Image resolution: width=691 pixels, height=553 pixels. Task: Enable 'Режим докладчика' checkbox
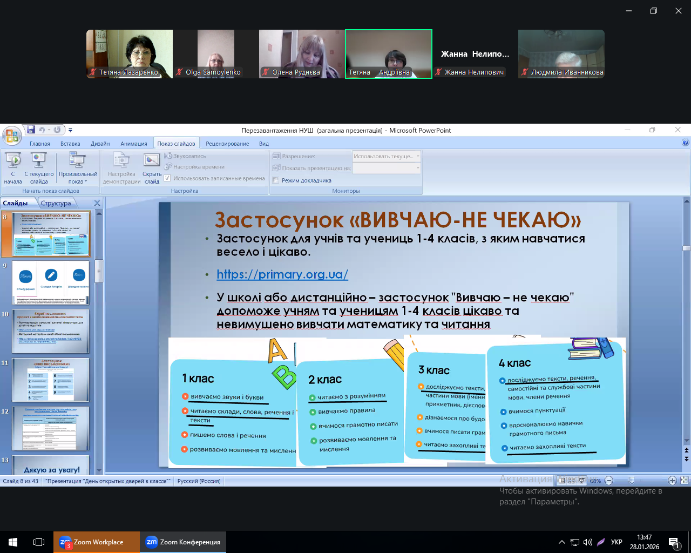click(x=276, y=180)
